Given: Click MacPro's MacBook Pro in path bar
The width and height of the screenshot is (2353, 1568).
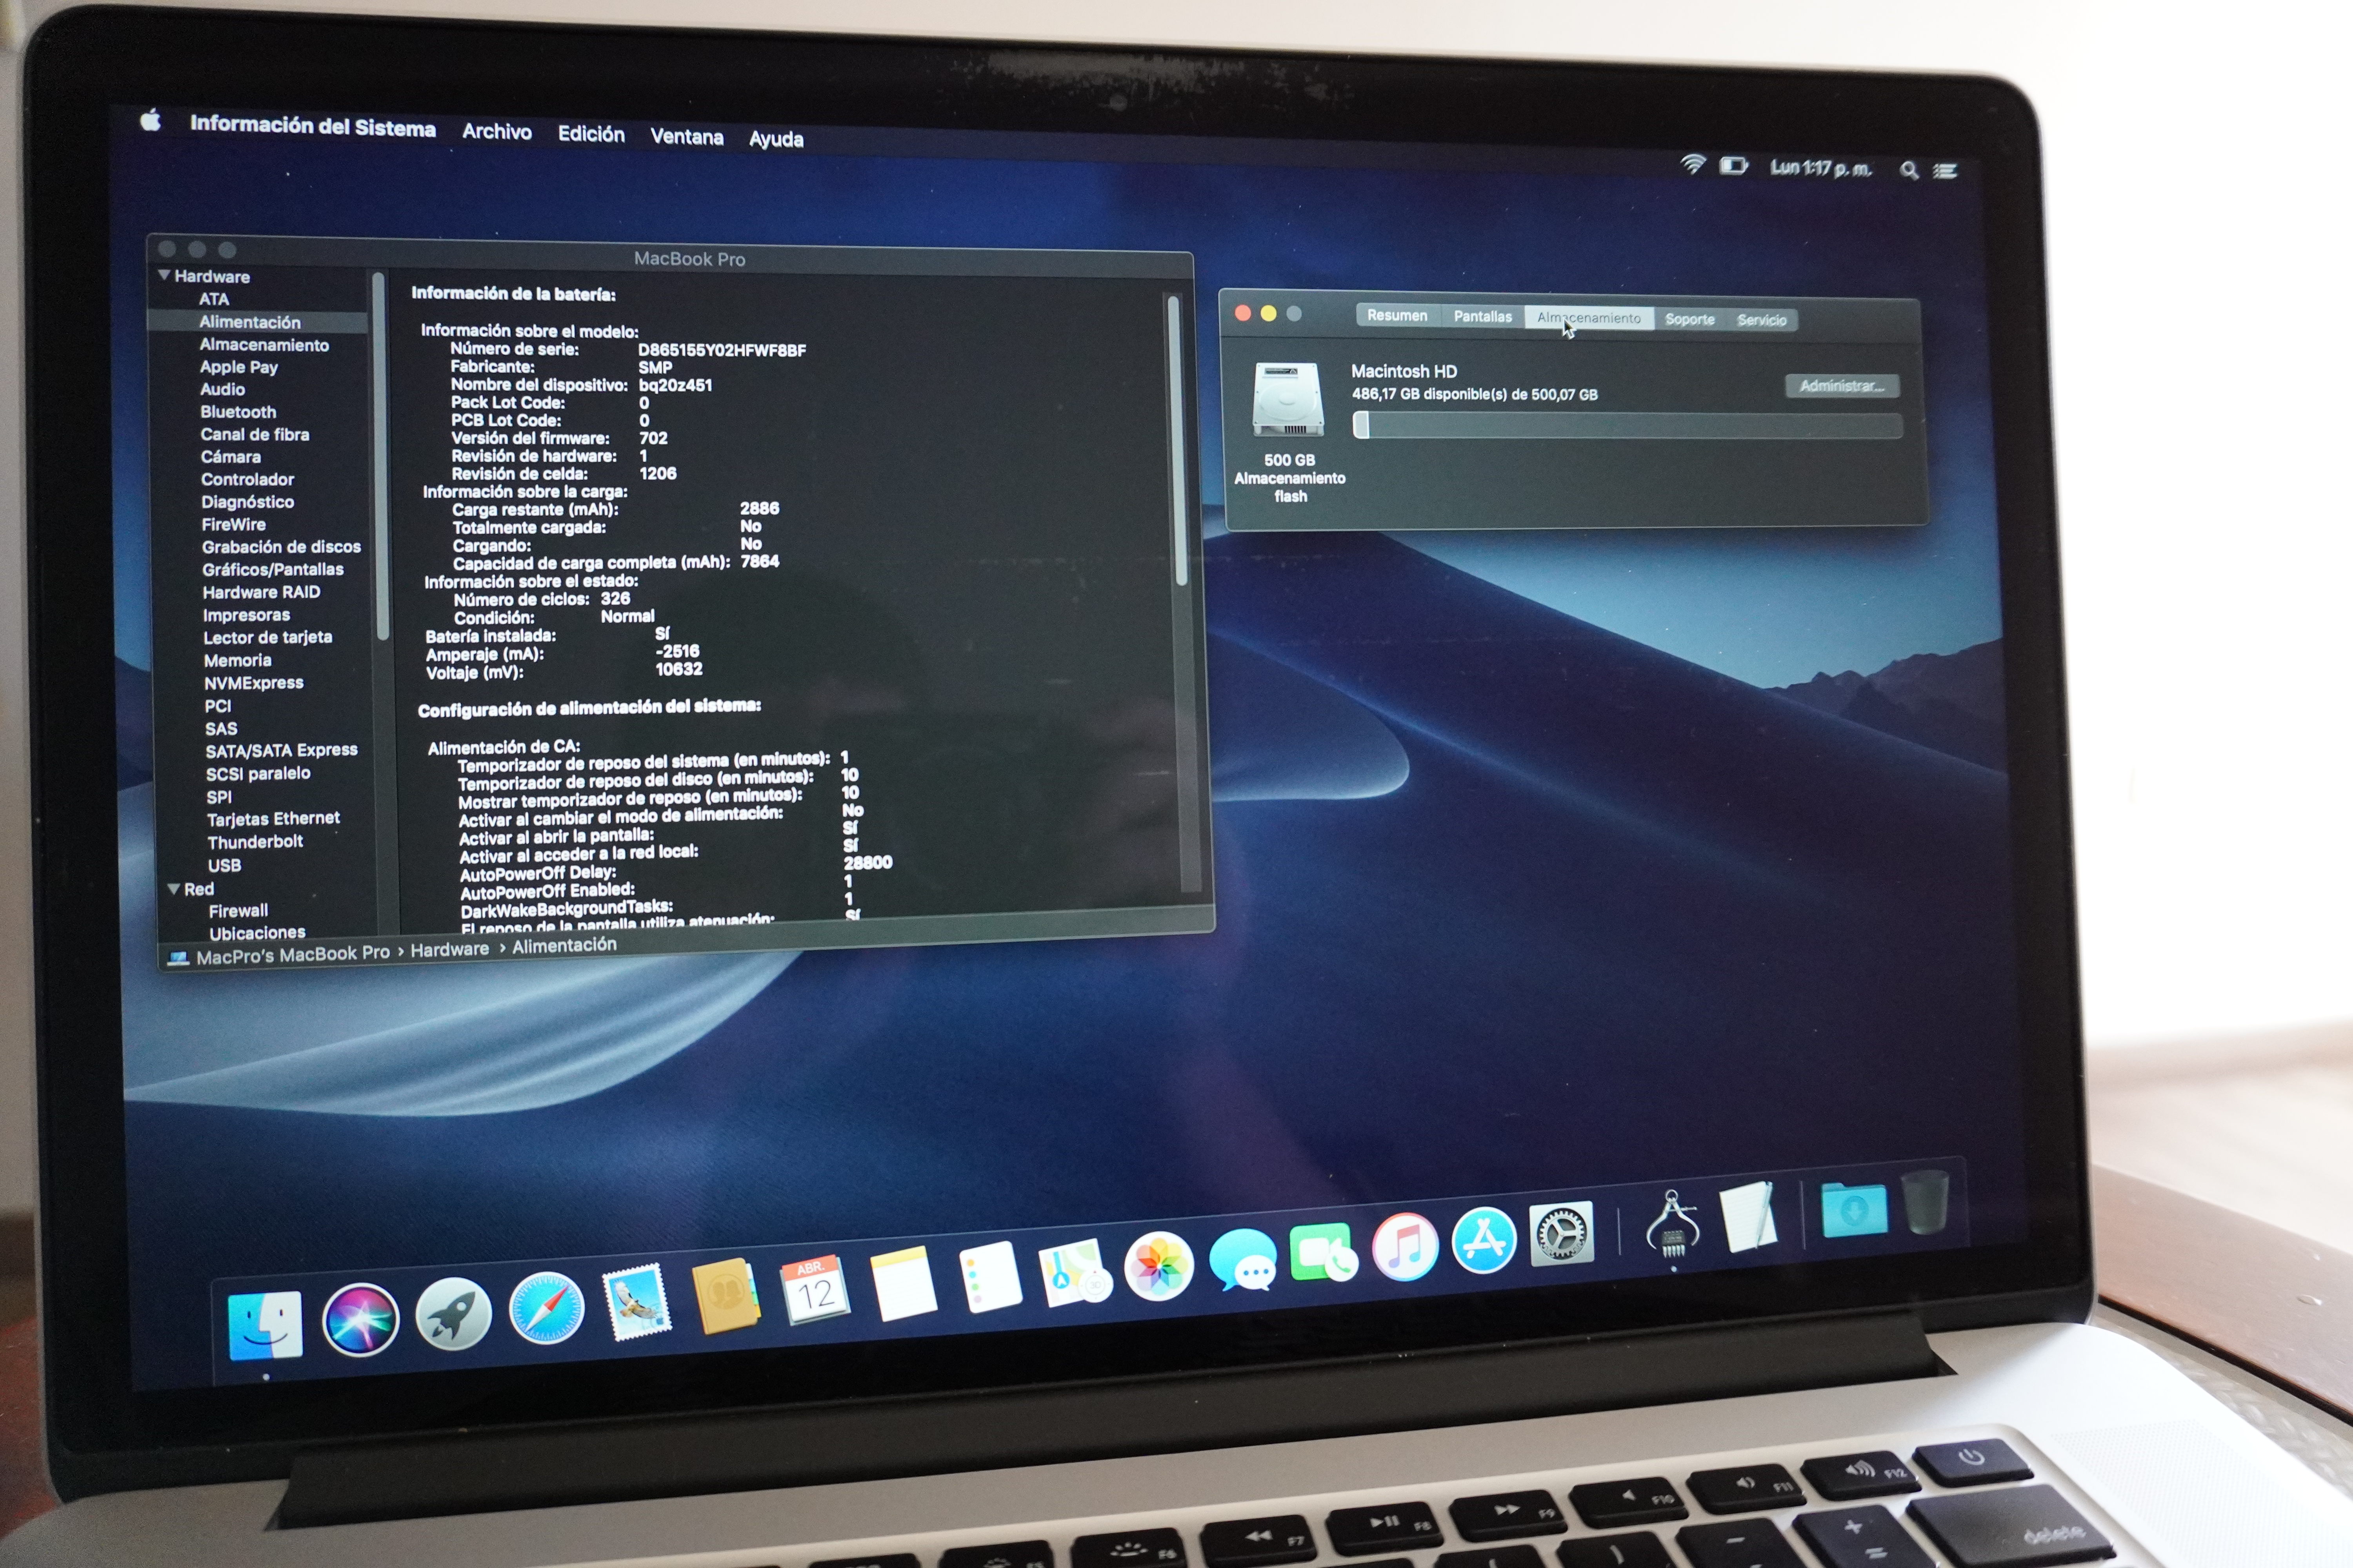Looking at the screenshot, I should (x=293, y=954).
